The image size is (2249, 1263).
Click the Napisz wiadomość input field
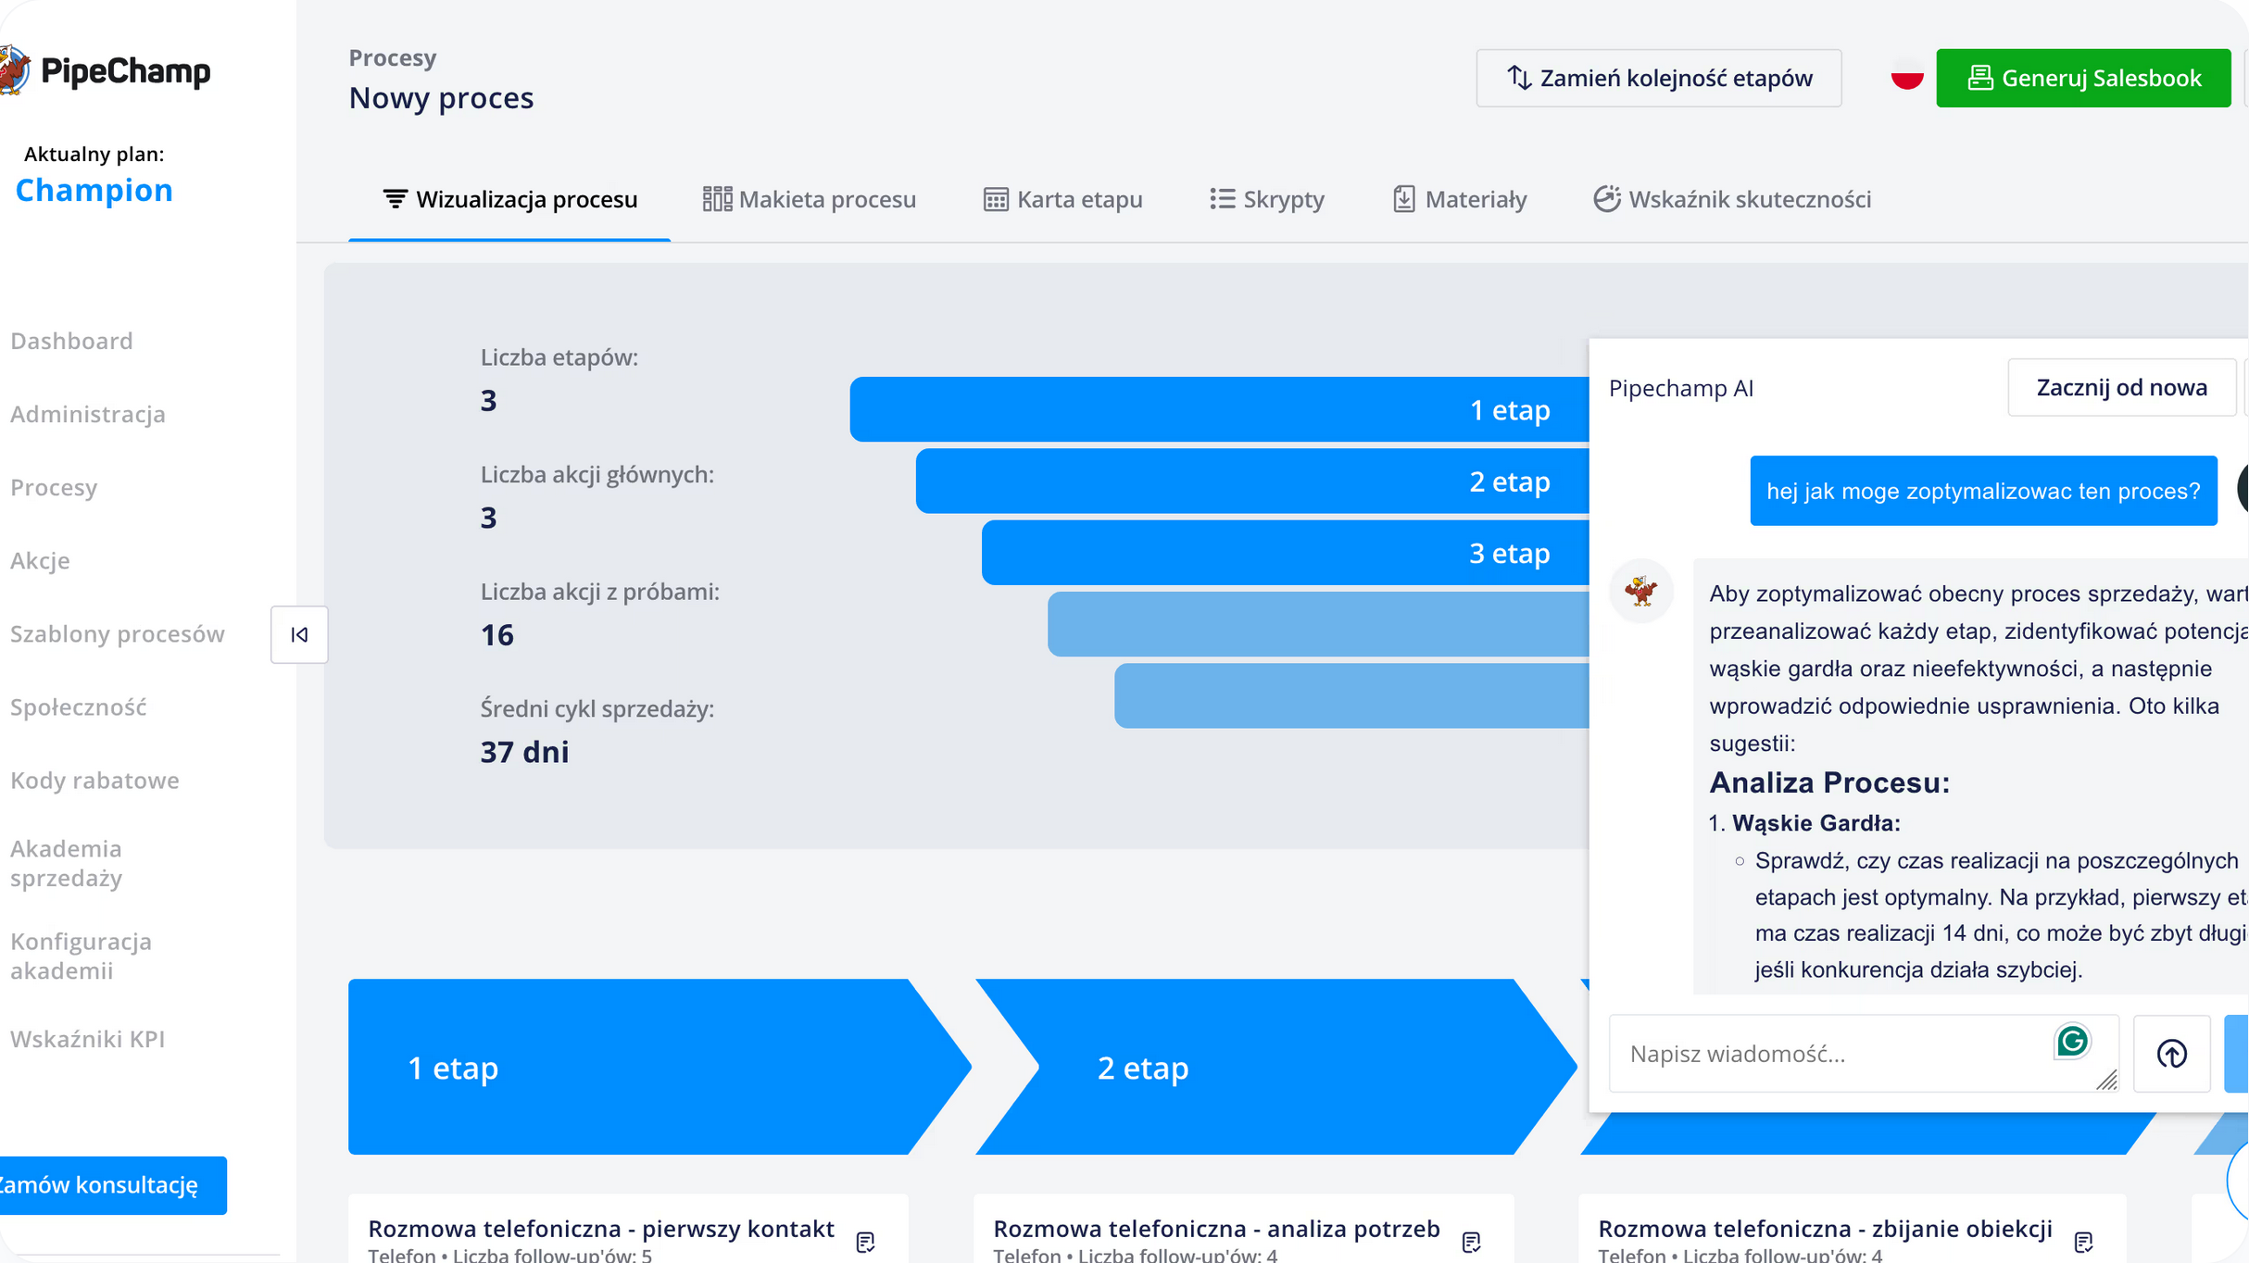coord(1864,1054)
